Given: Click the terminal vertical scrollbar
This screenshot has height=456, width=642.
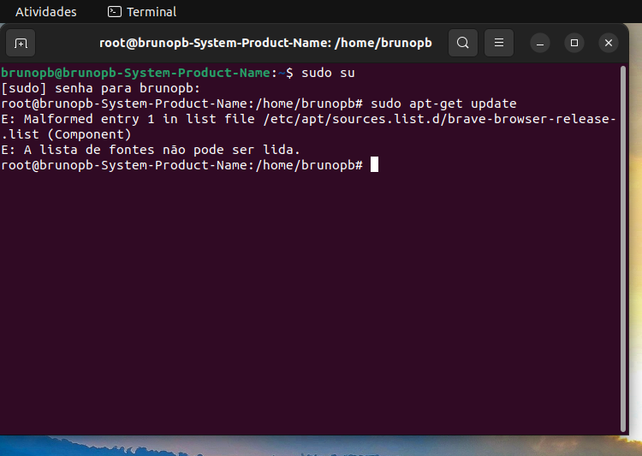Looking at the screenshot, I should (623, 249).
